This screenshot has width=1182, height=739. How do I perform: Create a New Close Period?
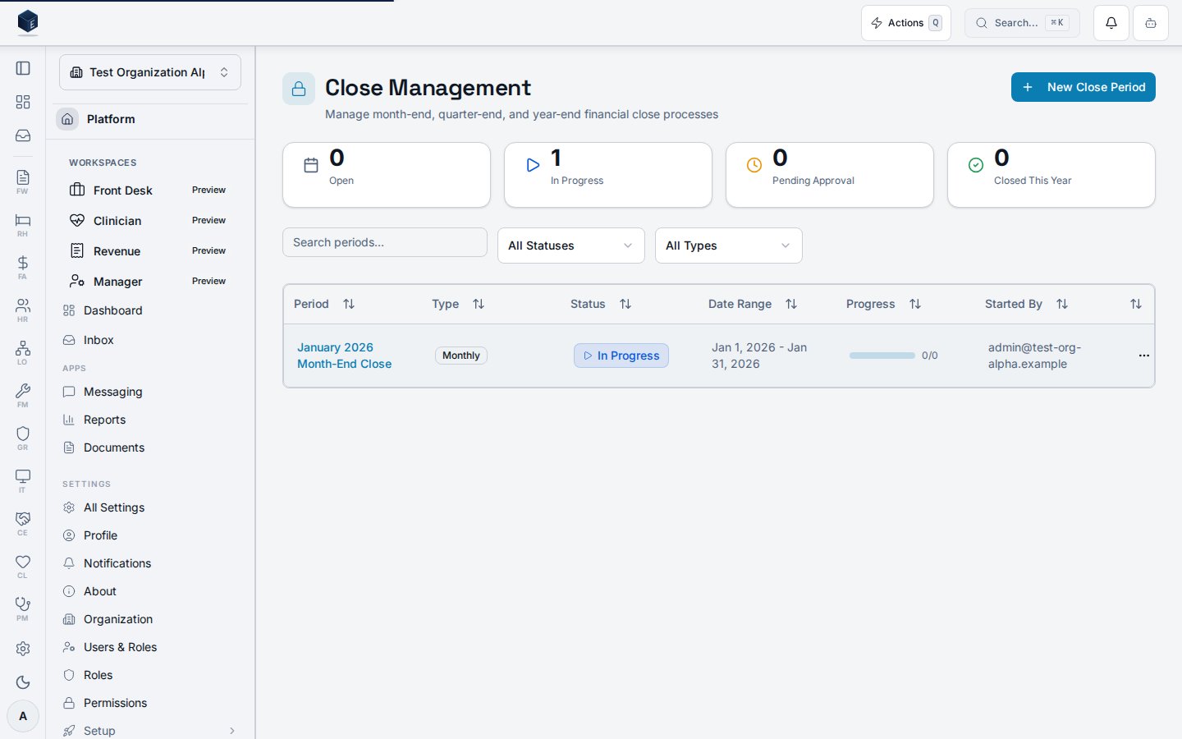(1083, 87)
